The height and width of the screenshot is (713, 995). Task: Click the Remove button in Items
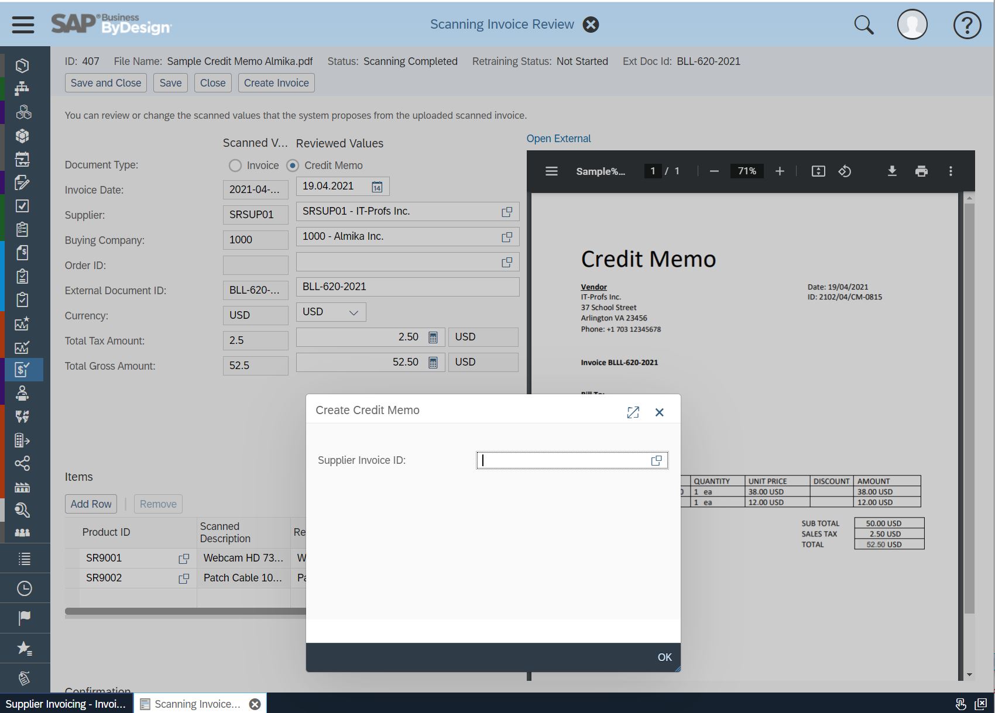[x=158, y=504]
